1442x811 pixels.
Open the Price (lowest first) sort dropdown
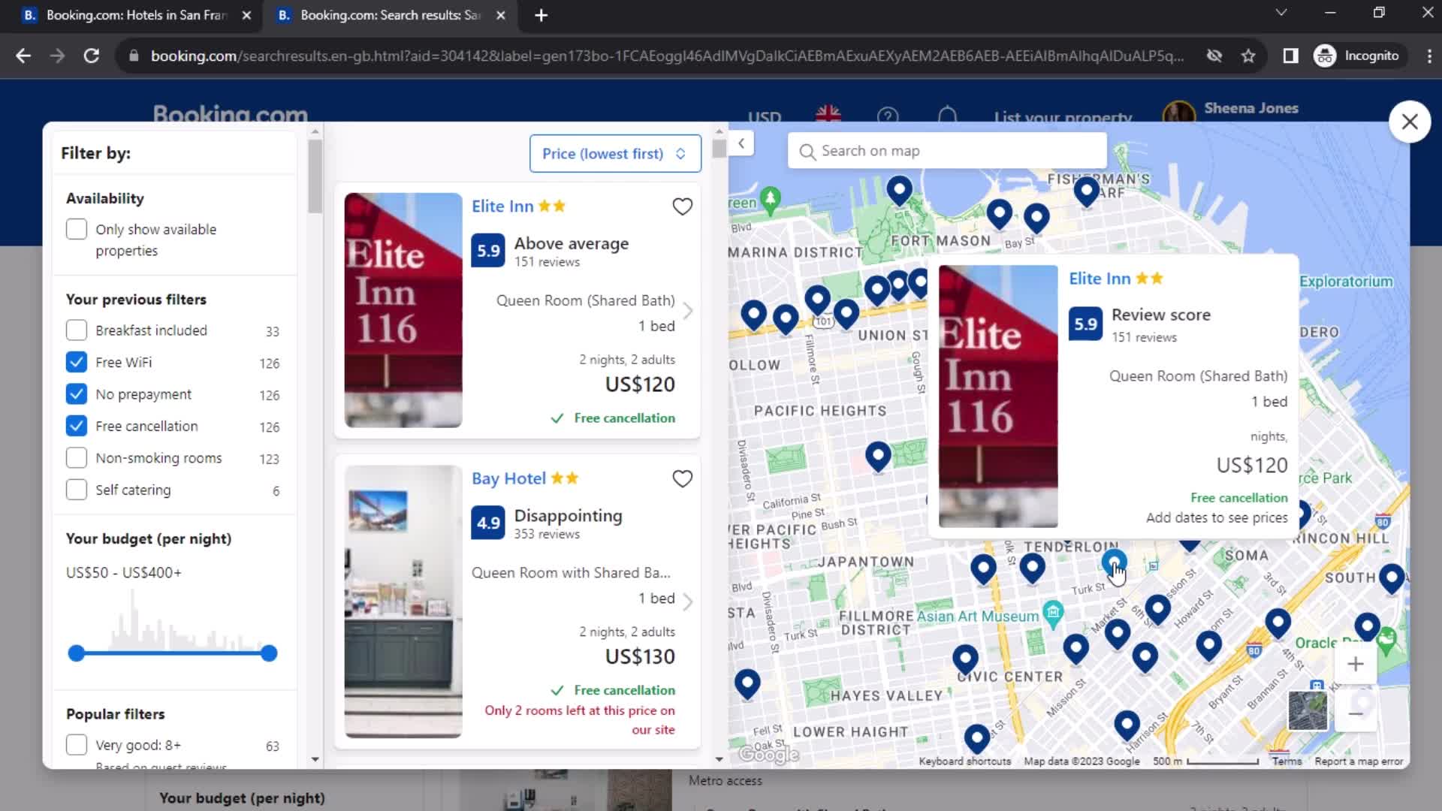pyautogui.click(x=615, y=154)
